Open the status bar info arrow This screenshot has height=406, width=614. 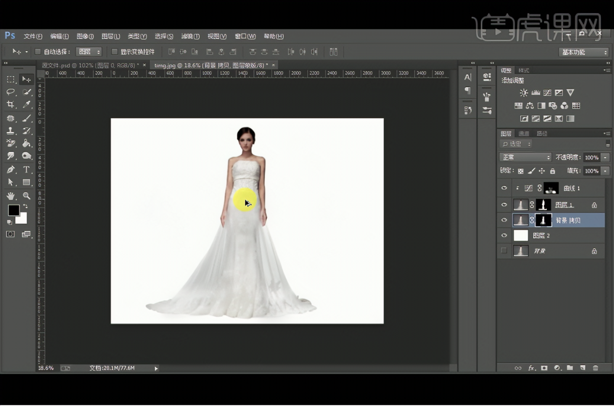(156, 368)
